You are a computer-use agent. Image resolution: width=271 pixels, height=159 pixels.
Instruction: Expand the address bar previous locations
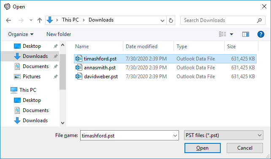click(162, 21)
